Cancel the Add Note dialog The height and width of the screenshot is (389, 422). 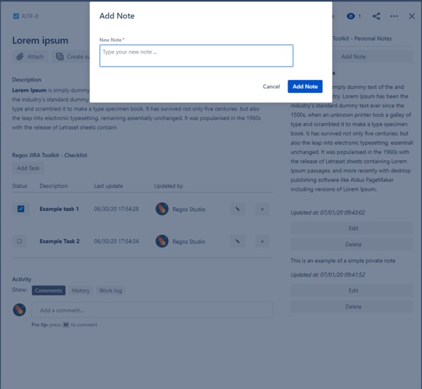tap(271, 87)
